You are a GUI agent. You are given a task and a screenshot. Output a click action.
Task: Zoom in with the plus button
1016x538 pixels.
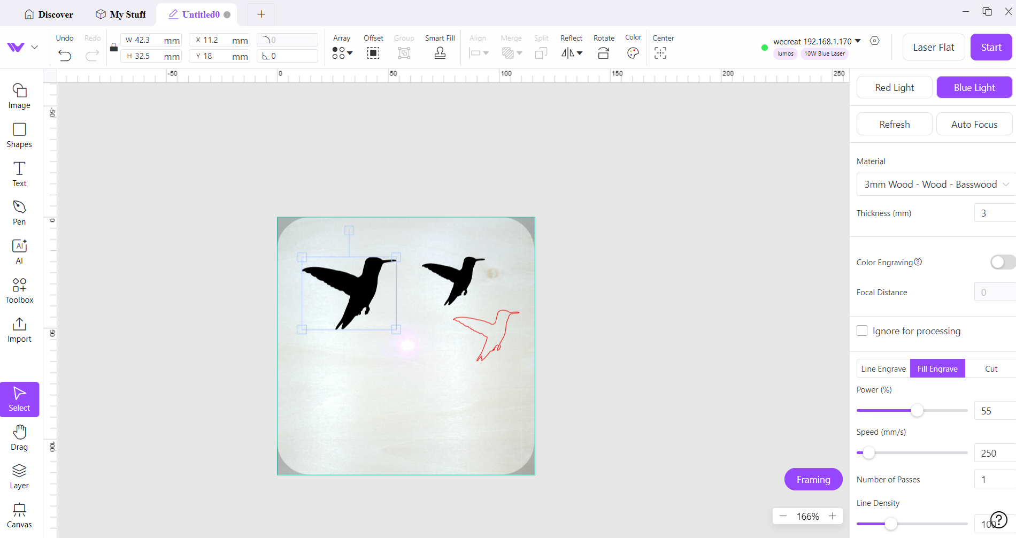[x=833, y=516]
